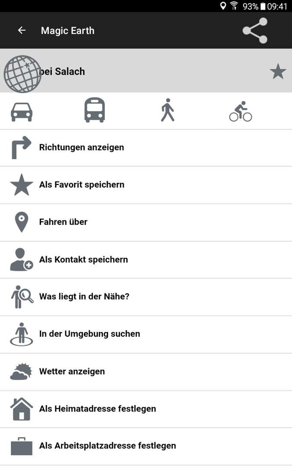Tap the location indicator in status bar
This screenshot has width=292, height=468.
tap(223, 6)
